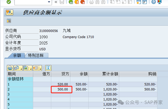Click the column settings icon under title

tap(9, 21)
